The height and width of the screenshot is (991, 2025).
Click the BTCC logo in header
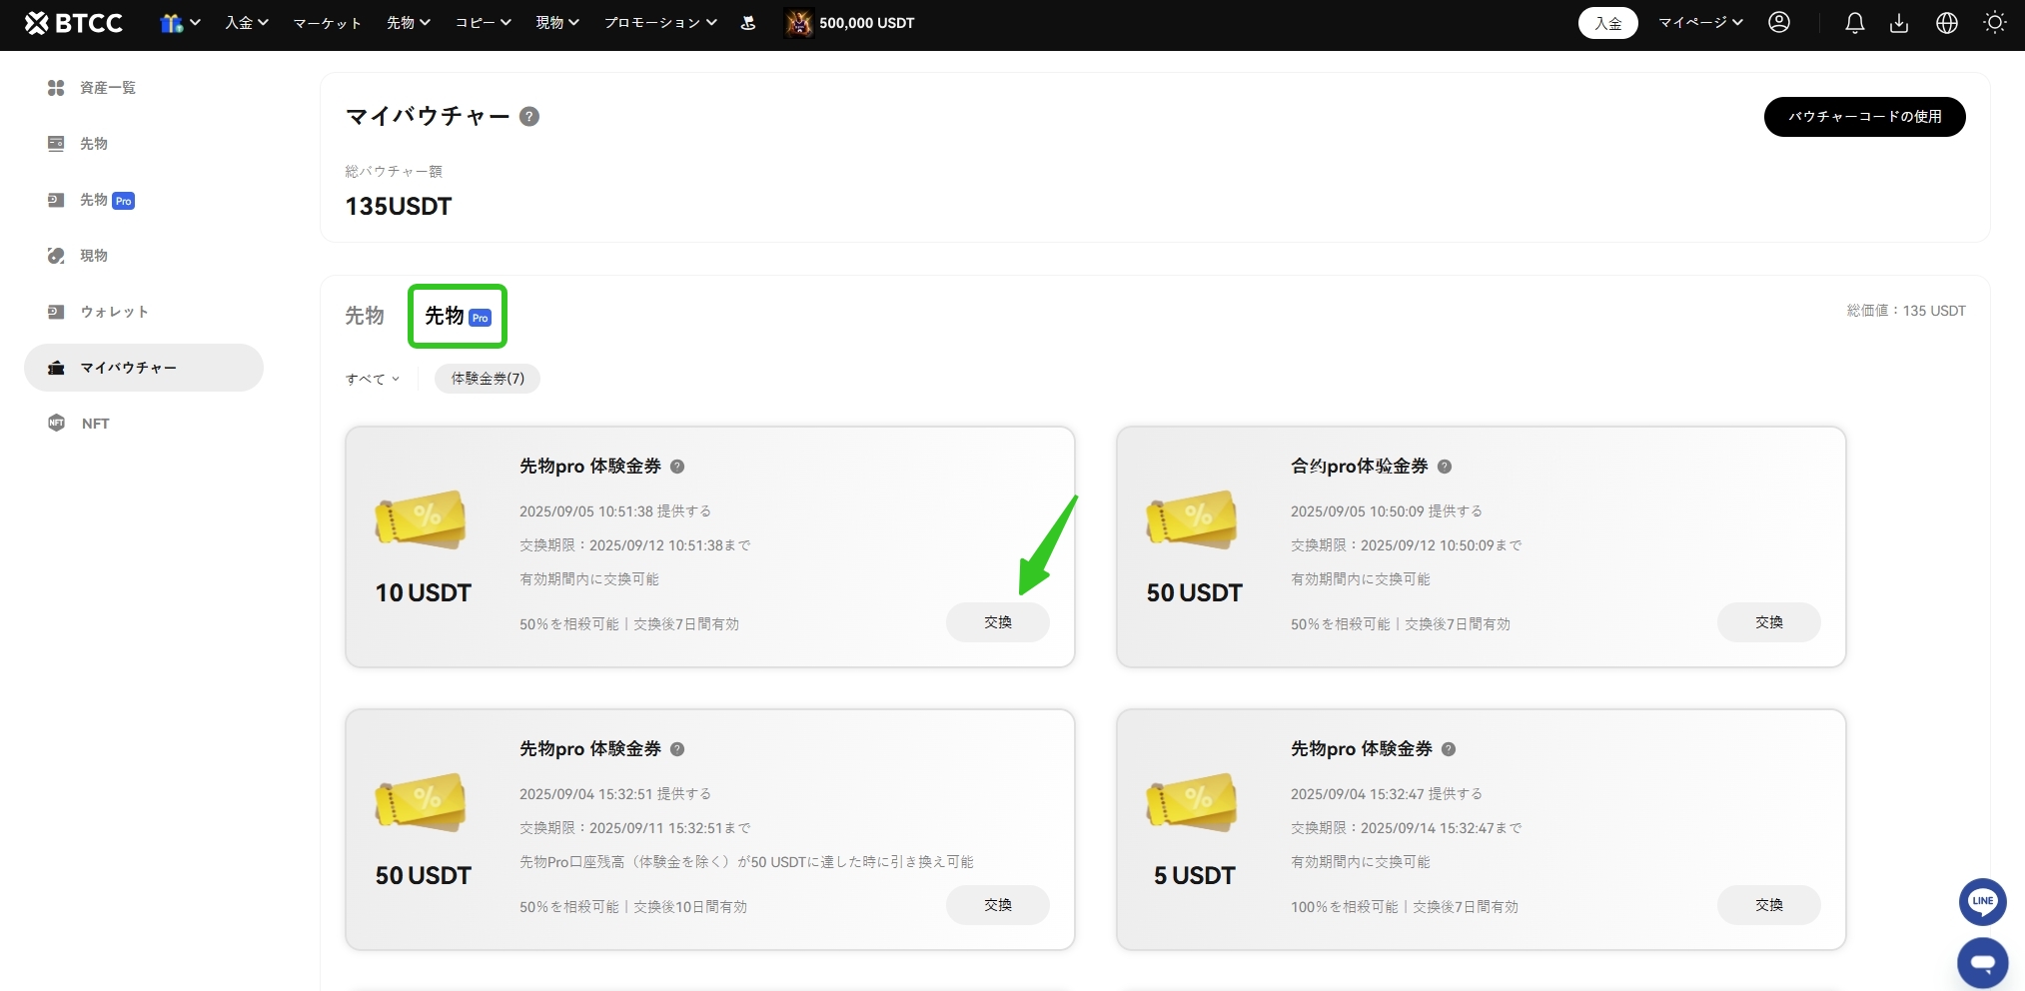pyautogui.click(x=74, y=23)
